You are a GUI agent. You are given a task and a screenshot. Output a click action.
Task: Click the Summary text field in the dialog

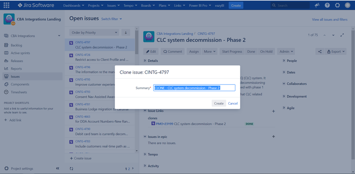(194, 88)
